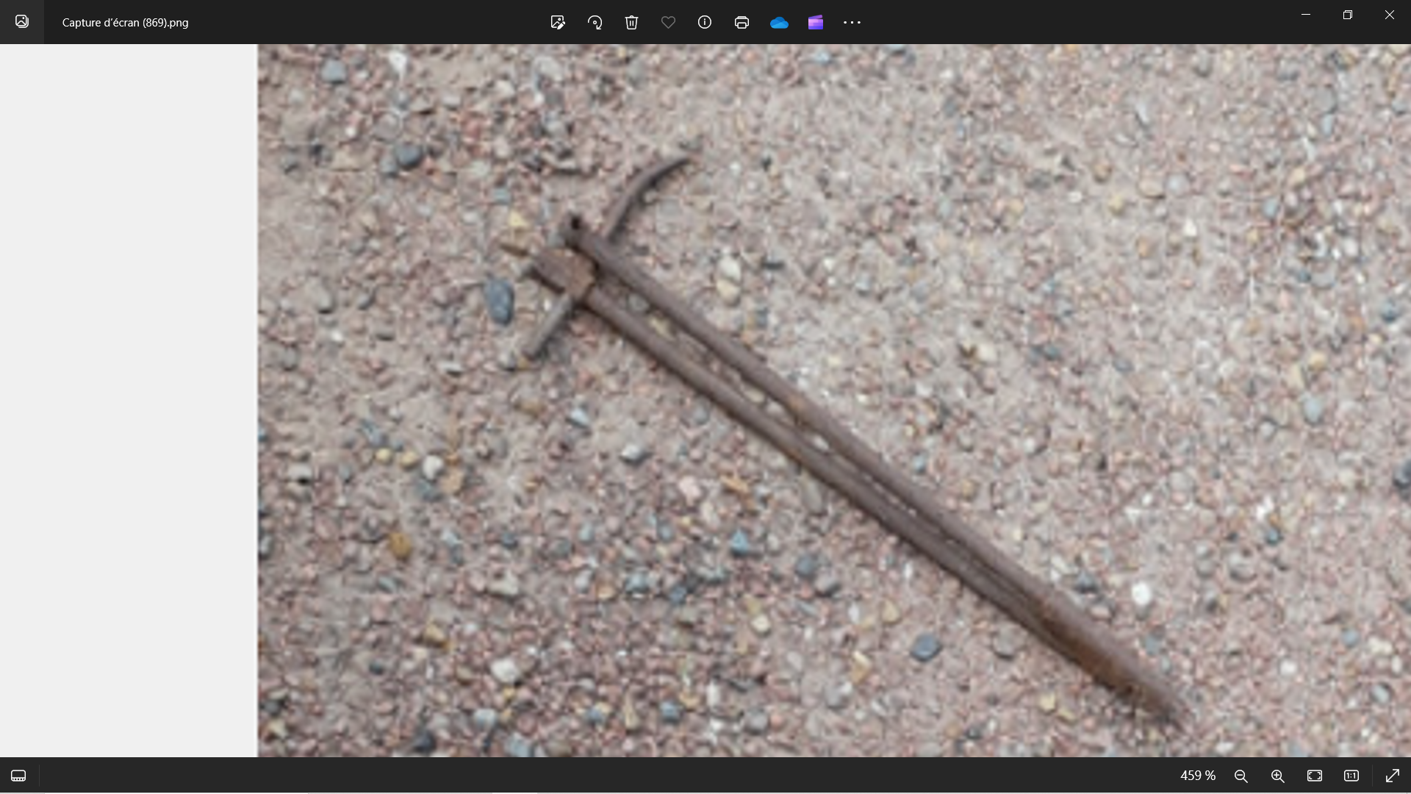Restore down the Photos window

(x=1347, y=15)
